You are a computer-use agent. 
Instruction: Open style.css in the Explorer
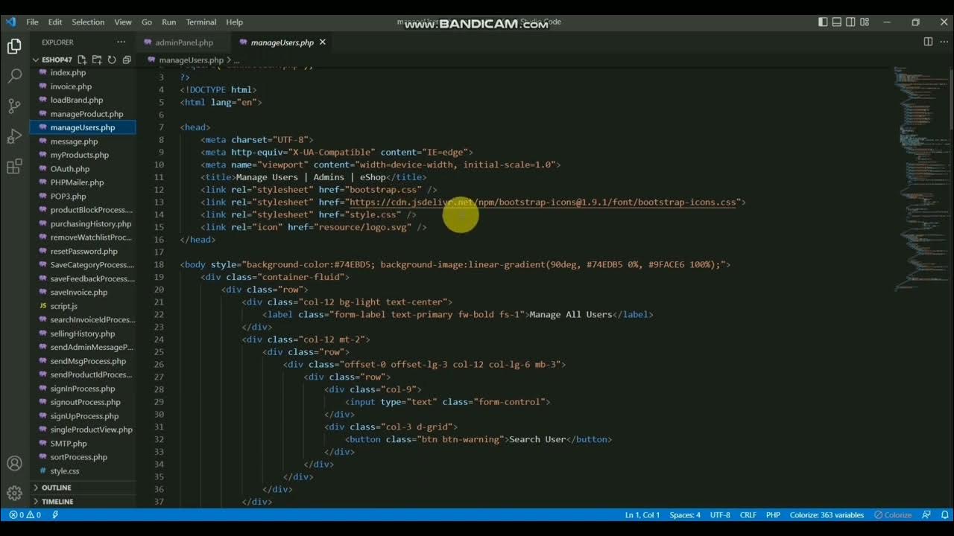(x=64, y=471)
